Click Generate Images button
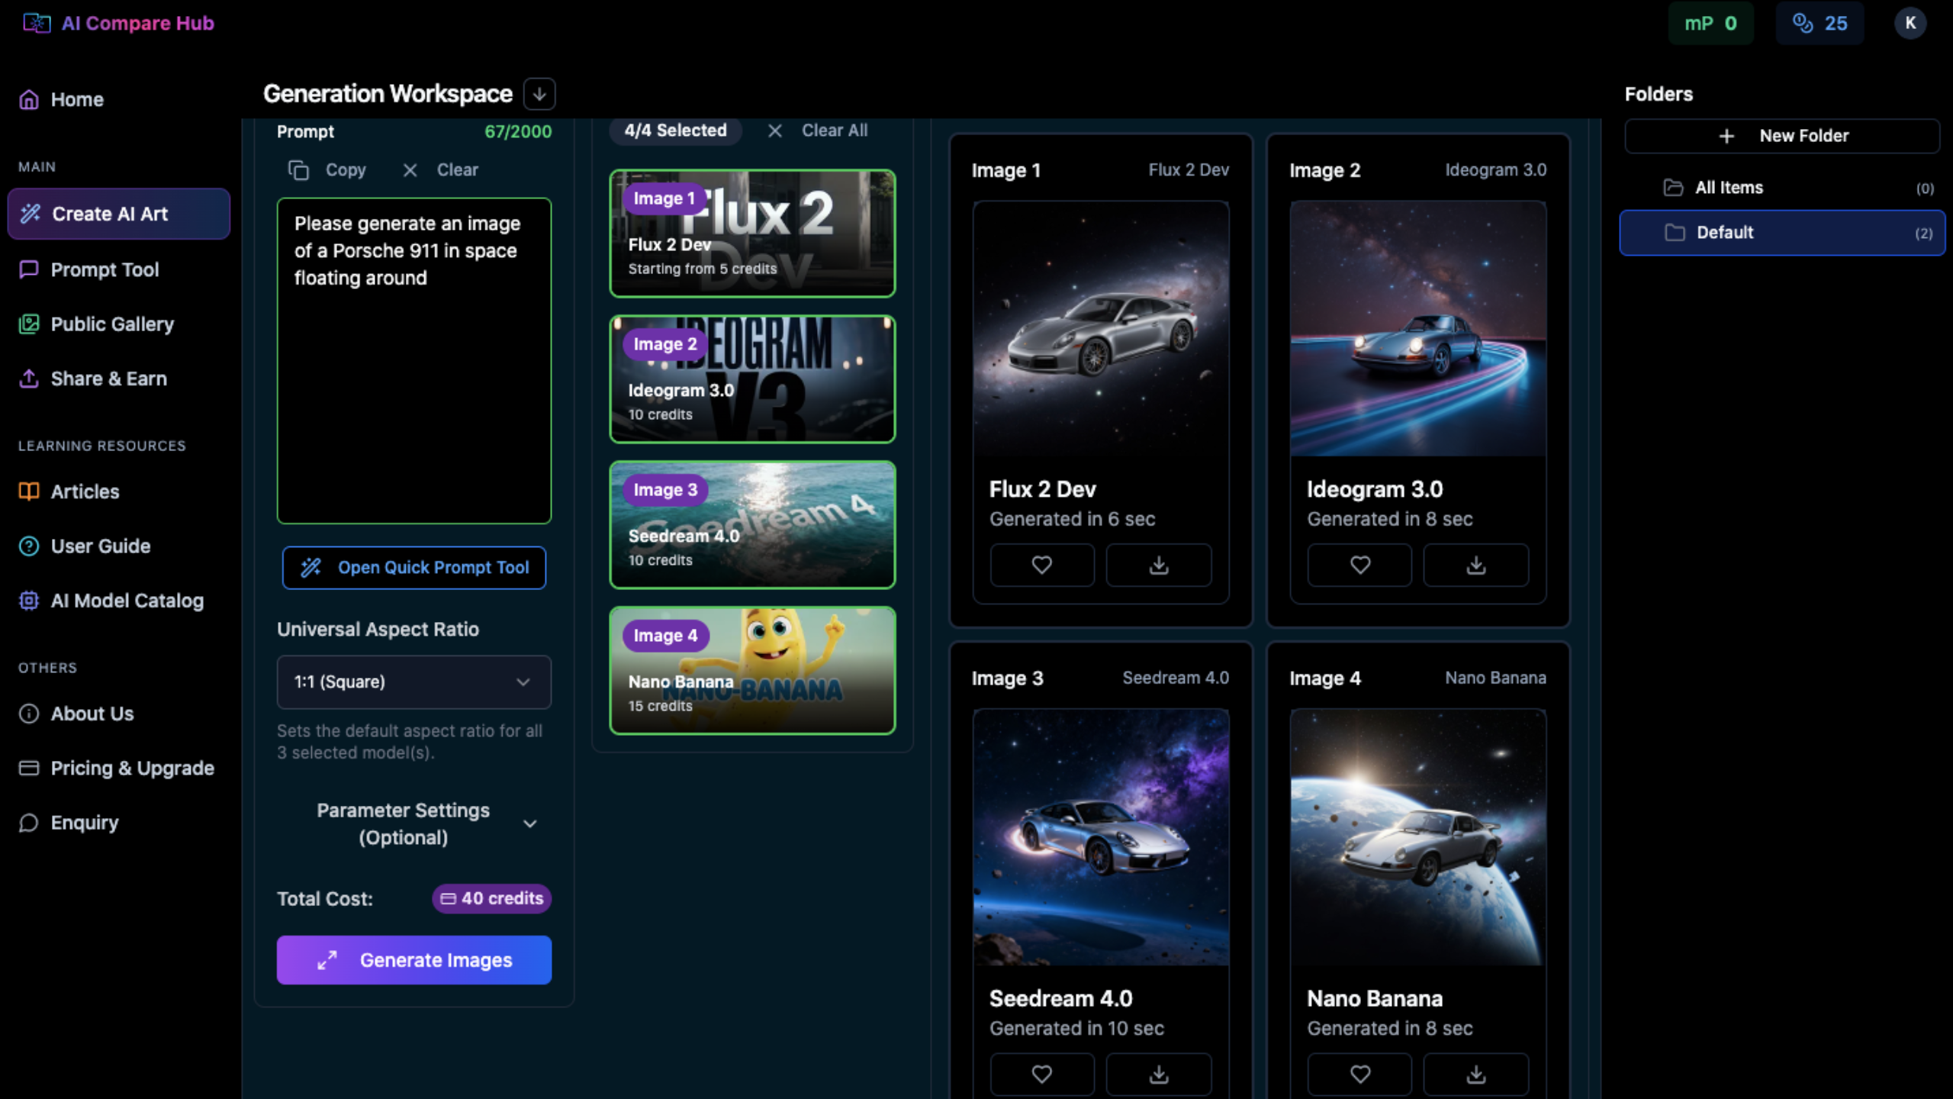1953x1099 pixels. click(x=413, y=960)
